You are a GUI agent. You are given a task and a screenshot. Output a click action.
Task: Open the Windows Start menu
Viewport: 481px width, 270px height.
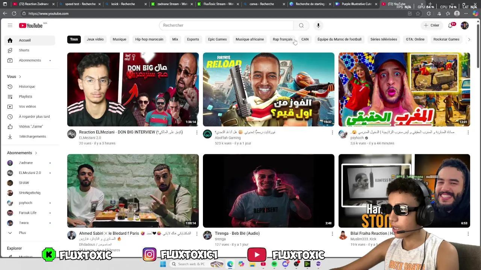(163, 264)
